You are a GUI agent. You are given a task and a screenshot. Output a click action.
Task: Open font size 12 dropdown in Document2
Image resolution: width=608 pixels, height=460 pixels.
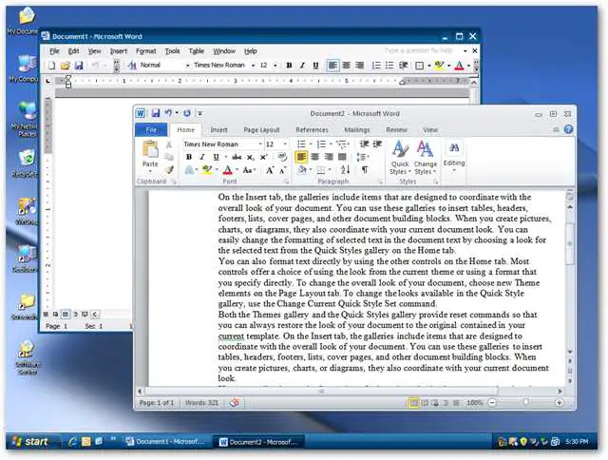(285, 144)
